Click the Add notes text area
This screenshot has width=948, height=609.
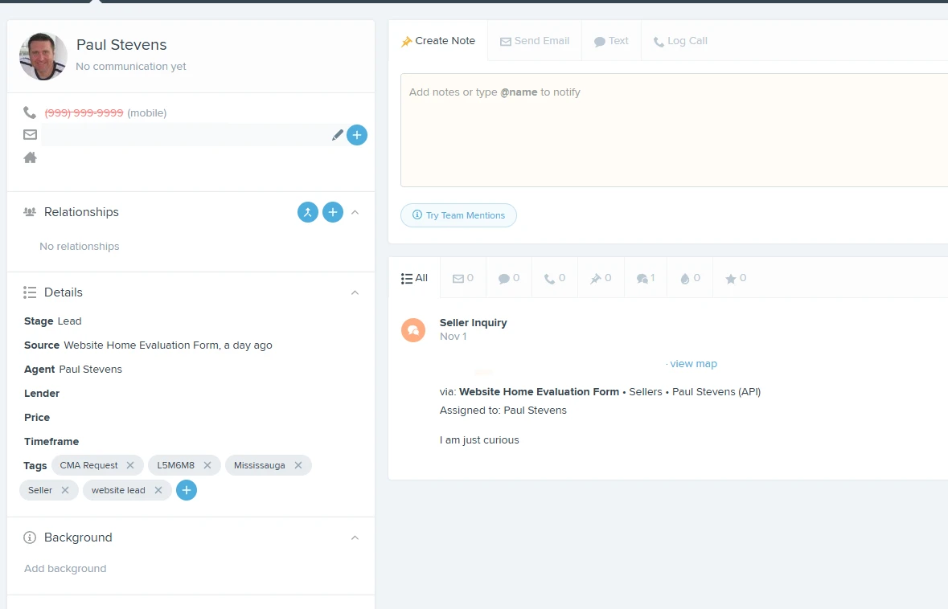coord(674,130)
